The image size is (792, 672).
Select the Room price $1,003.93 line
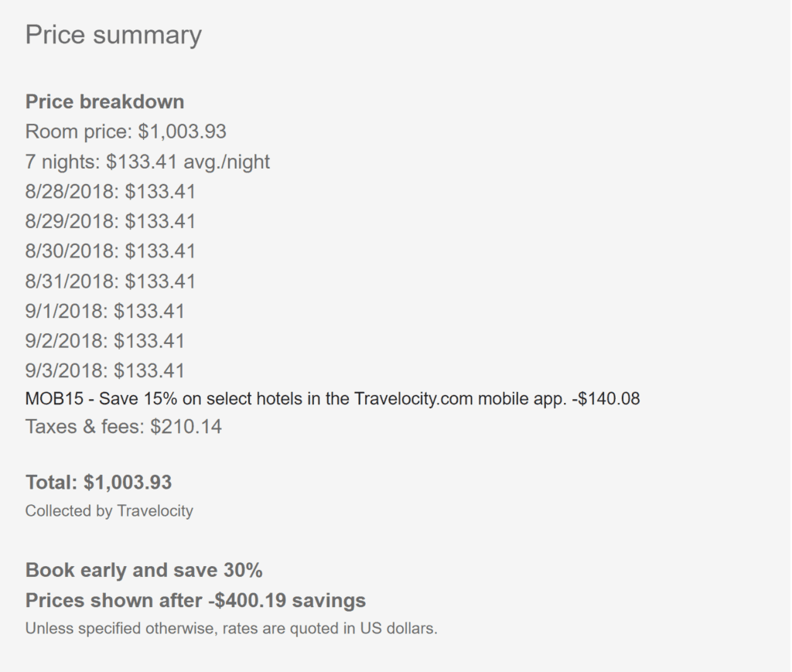point(125,132)
